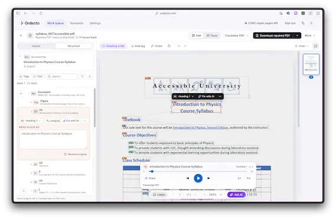
Task: Switch to Edit mode
Action: 197,35
